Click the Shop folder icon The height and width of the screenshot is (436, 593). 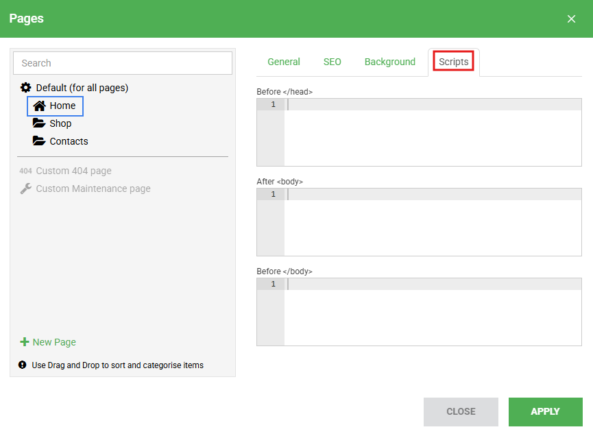point(39,123)
